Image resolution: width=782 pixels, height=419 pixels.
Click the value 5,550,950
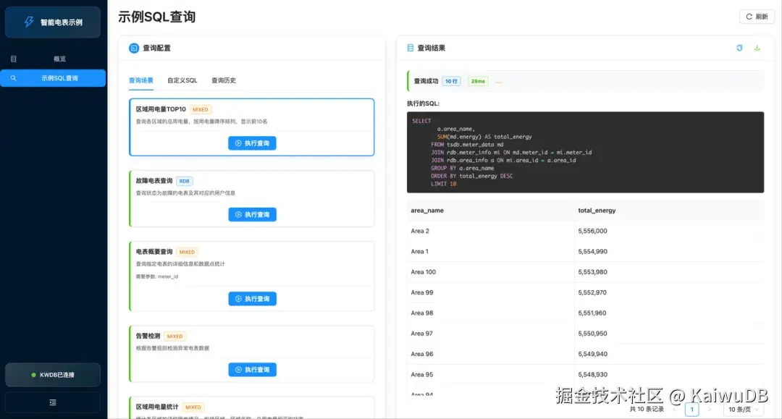(592, 334)
